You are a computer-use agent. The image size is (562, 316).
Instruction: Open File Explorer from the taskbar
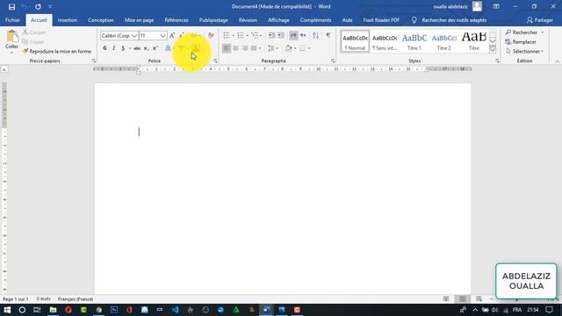[53, 310]
